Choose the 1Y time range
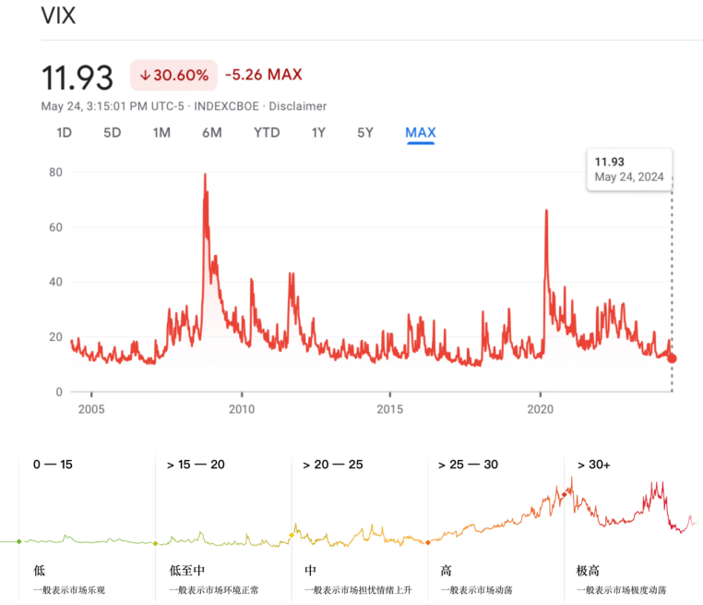This screenshot has height=605, width=703. [x=318, y=133]
